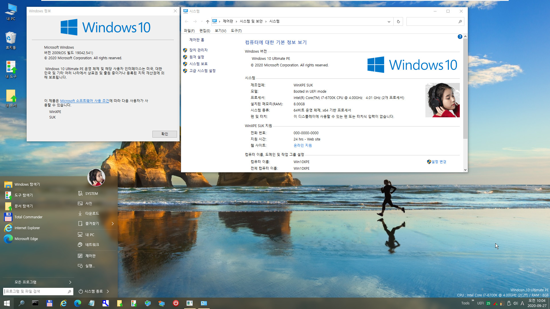The width and height of the screenshot is (550, 309).
Task: Open the Microsoft 소프트웨어 사용 조건 link
Action: pyautogui.click(x=85, y=101)
